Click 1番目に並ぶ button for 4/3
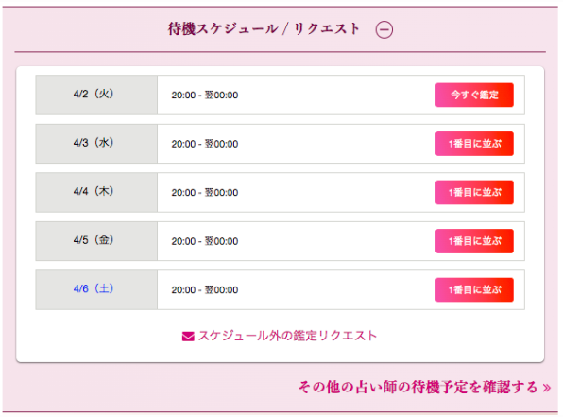Image resolution: width=563 pixels, height=417 pixels. 474,144
